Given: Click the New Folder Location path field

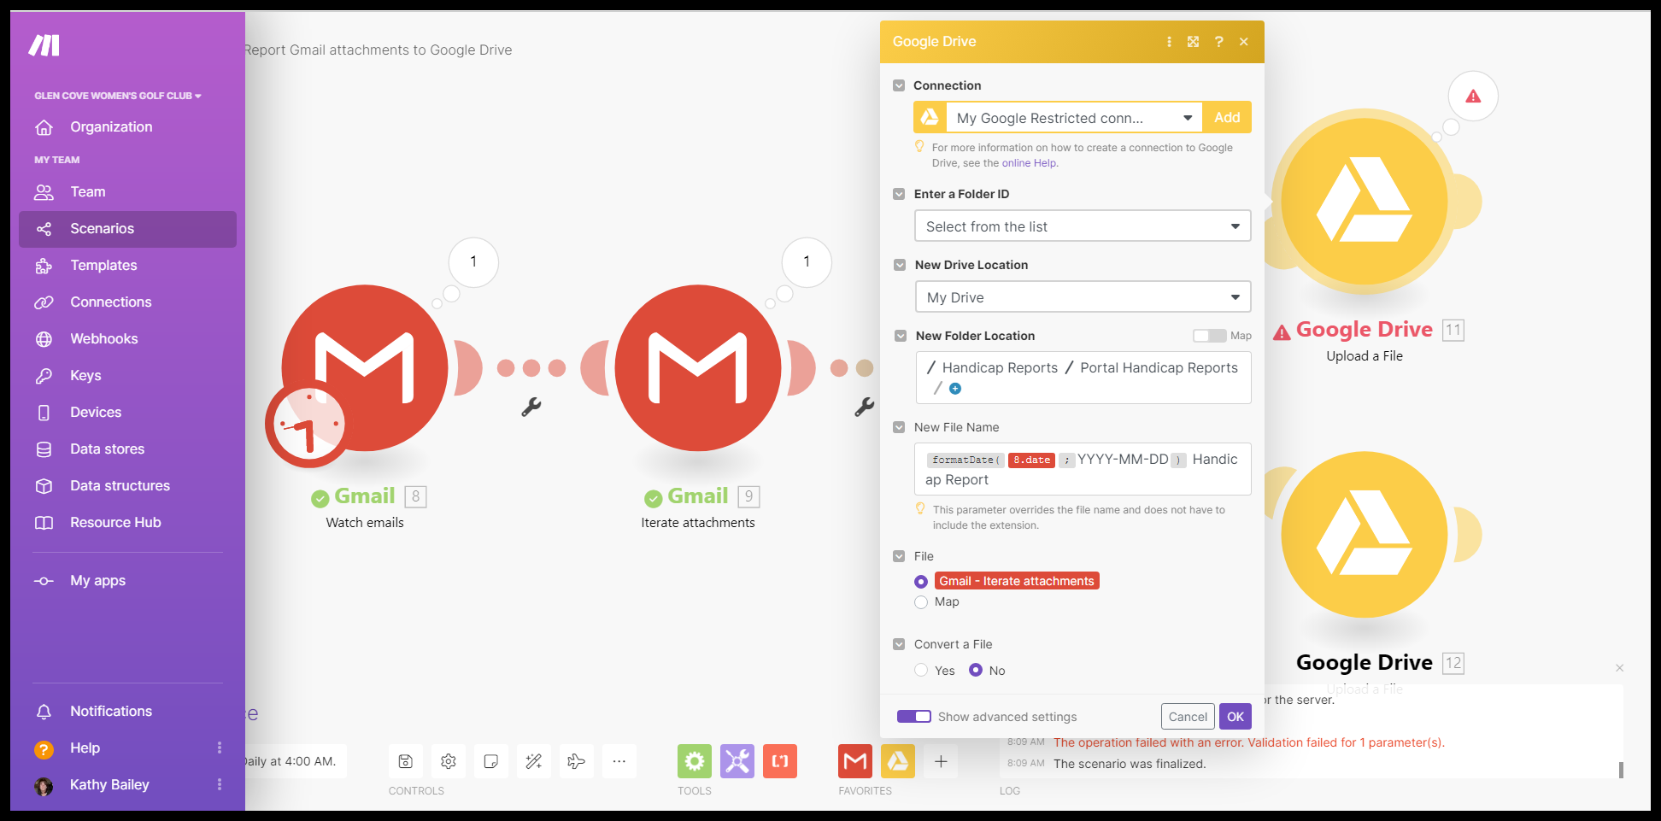Looking at the screenshot, I should coord(1083,378).
